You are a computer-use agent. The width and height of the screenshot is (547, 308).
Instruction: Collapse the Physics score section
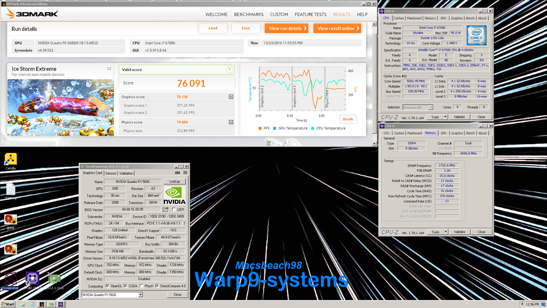pos(231,122)
